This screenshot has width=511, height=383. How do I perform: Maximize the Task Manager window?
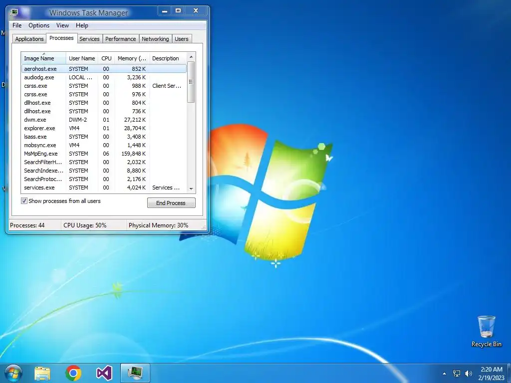click(178, 11)
